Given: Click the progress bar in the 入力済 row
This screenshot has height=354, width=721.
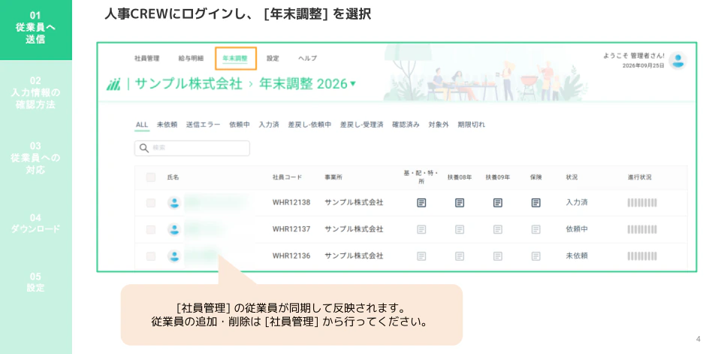Looking at the screenshot, I should tap(642, 202).
